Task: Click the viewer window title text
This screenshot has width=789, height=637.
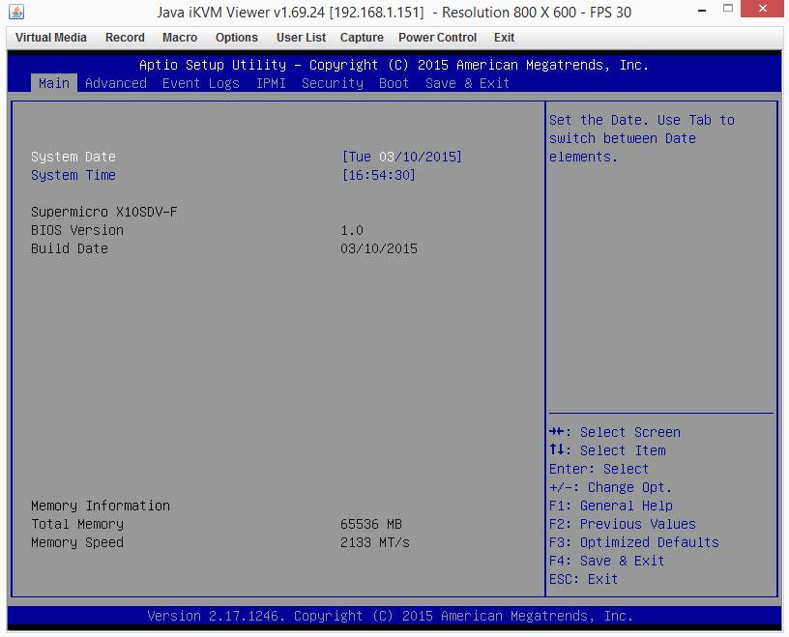Action: [x=394, y=12]
